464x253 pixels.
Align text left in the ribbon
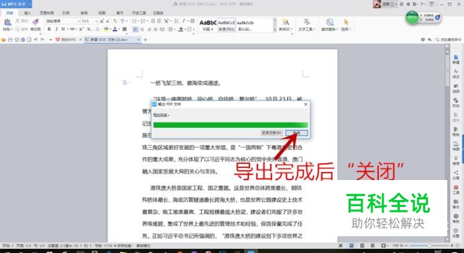(135, 29)
